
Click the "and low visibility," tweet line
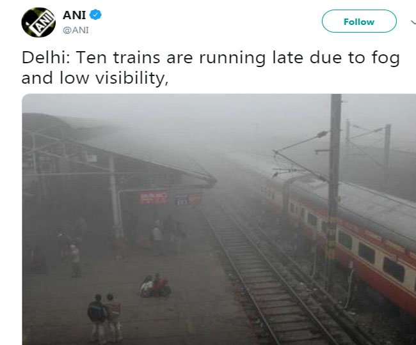click(x=95, y=78)
